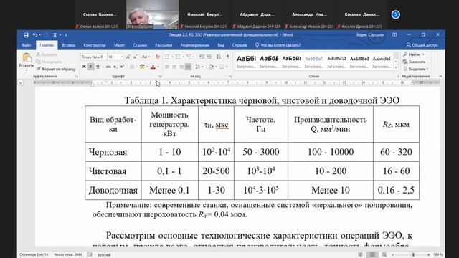Open the Файл menu
This screenshot has width=459, height=258.
[26, 45]
